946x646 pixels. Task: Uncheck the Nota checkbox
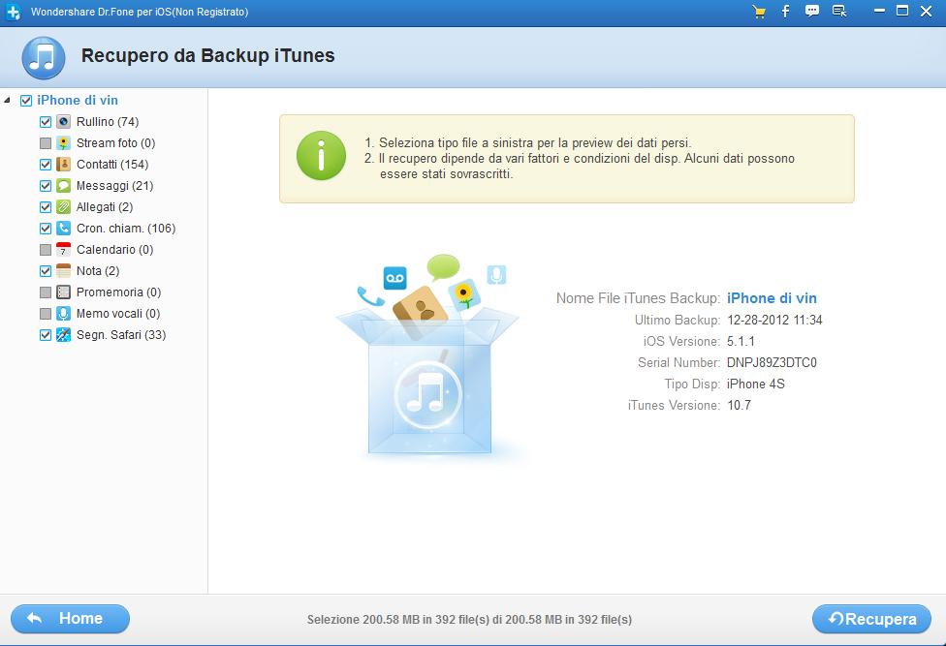tap(46, 271)
